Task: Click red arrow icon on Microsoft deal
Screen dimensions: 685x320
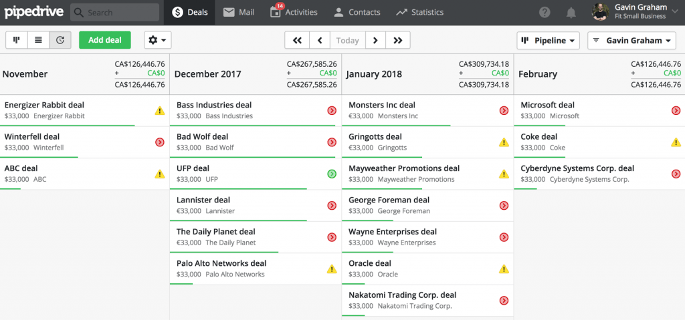Action: (676, 110)
